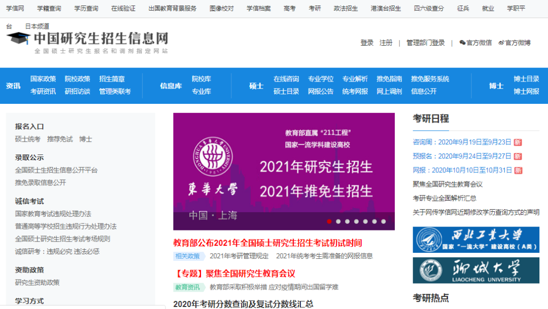Open 学信档案 in top bar
Image resolution: width=548 pixels, height=309 pixels.
259,9
